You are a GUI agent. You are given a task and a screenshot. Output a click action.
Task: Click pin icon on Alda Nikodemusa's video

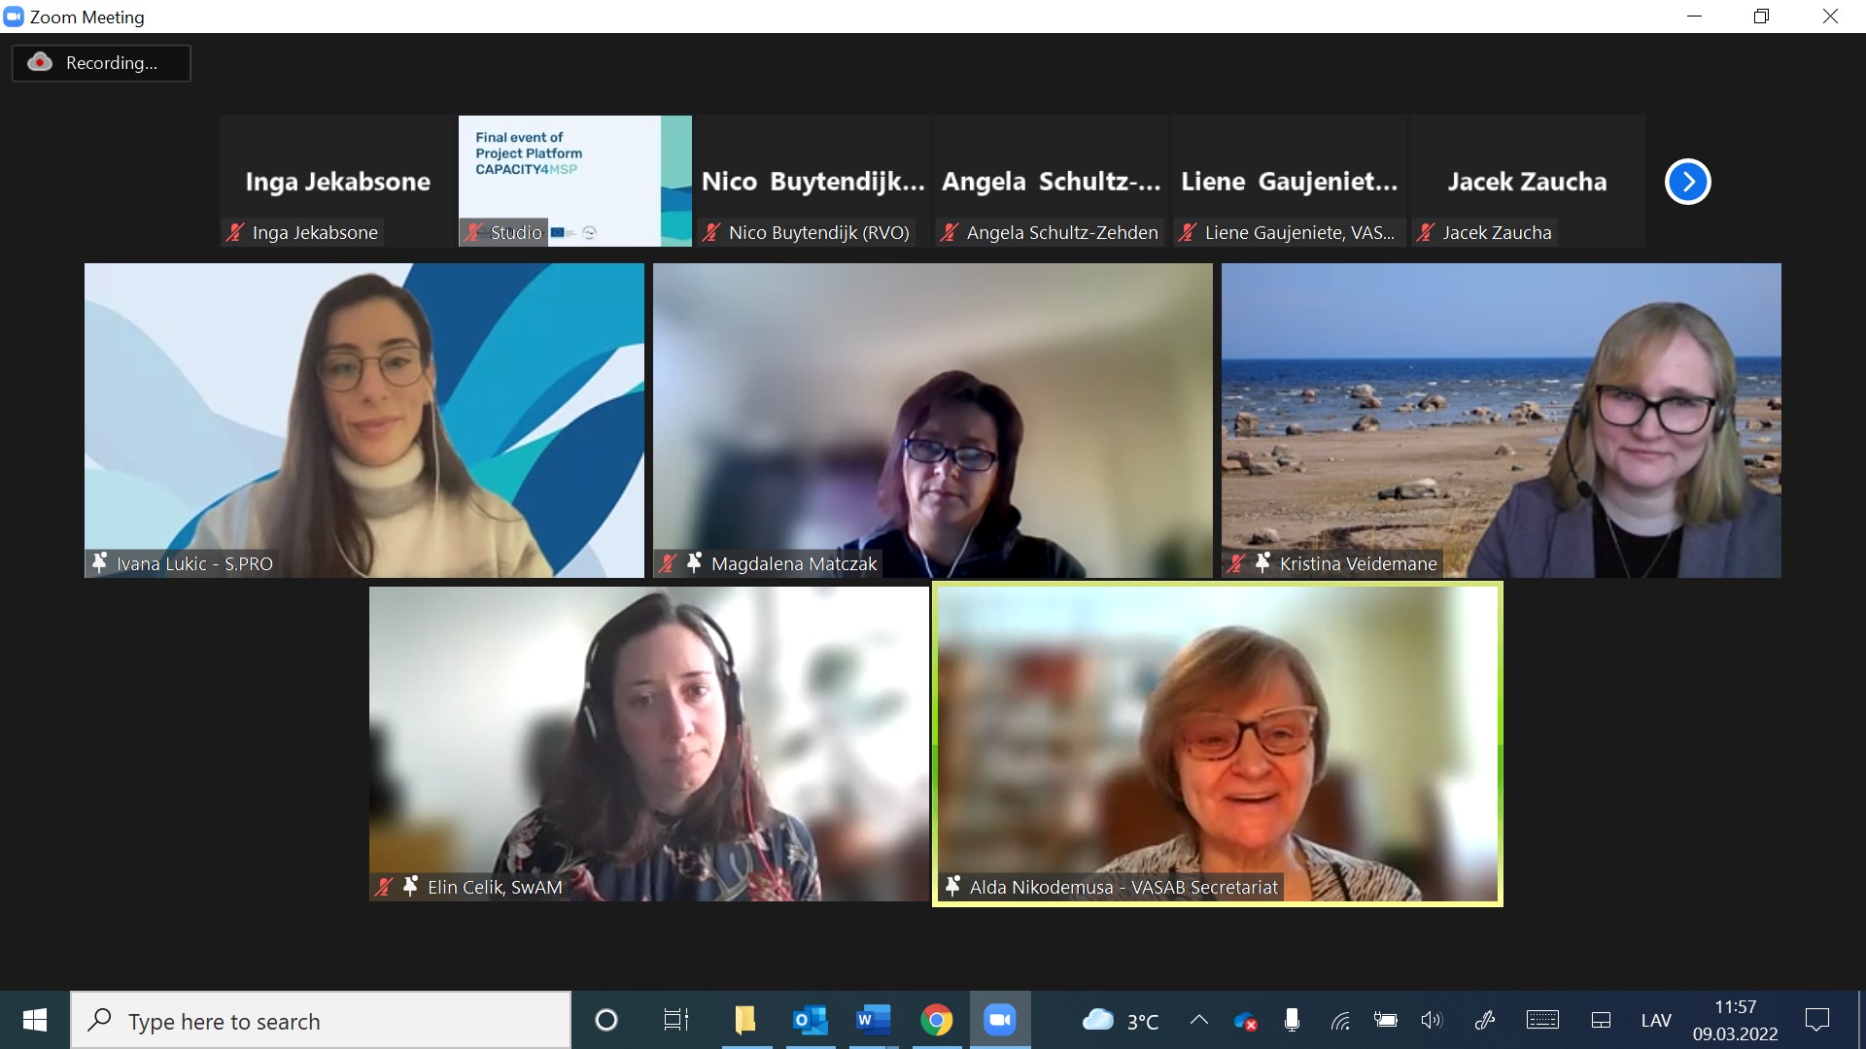click(x=952, y=886)
